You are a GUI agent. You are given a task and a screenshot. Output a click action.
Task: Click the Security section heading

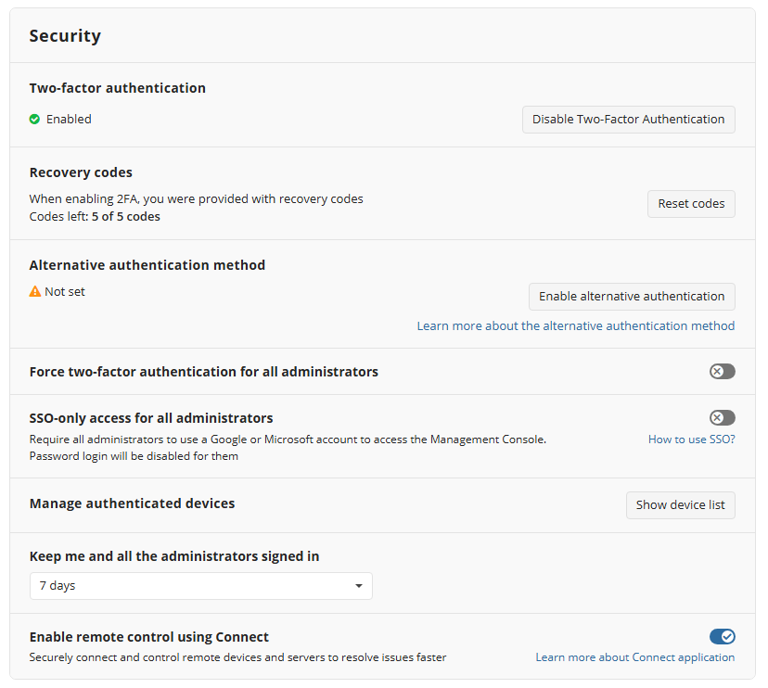point(65,36)
